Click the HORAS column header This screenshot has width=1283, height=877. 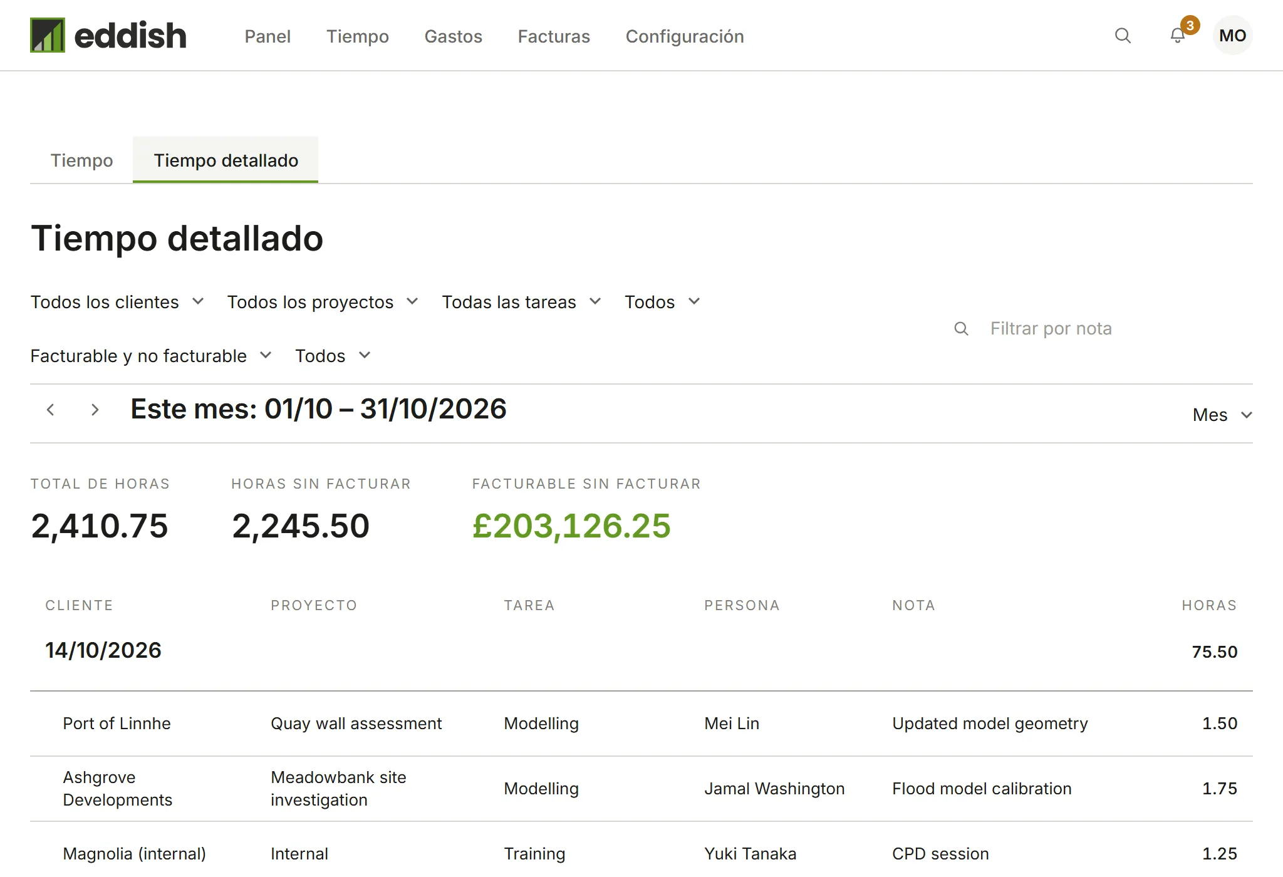tap(1209, 605)
